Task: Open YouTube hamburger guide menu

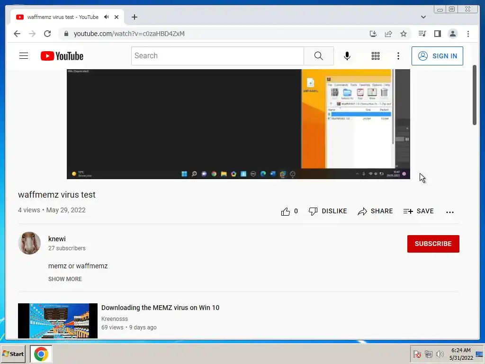Action: pyautogui.click(x=24, y=56)
